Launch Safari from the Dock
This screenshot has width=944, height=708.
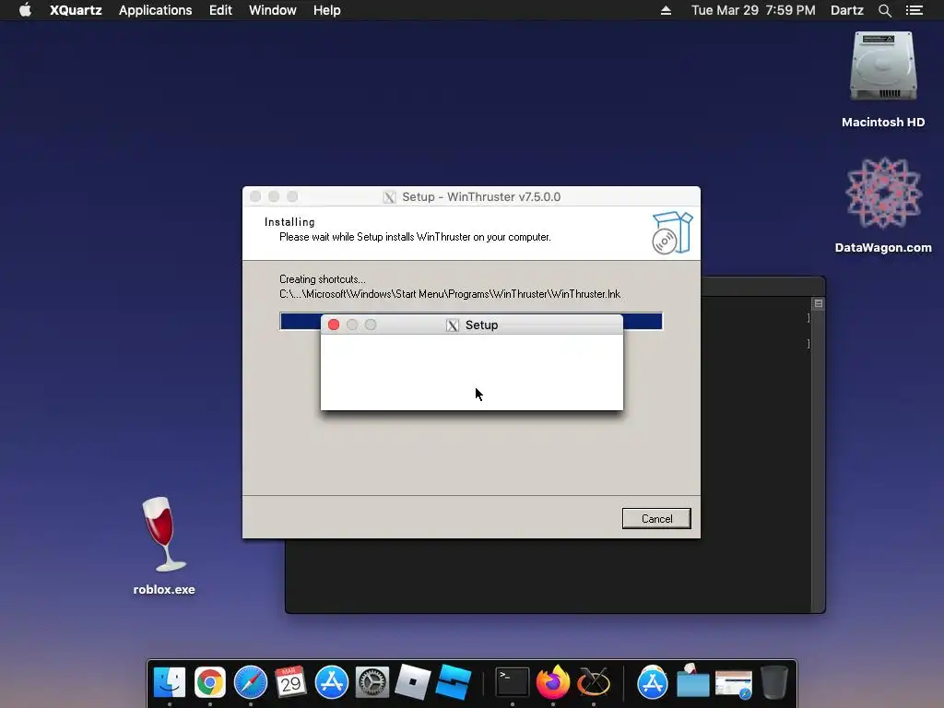point(251,682)
